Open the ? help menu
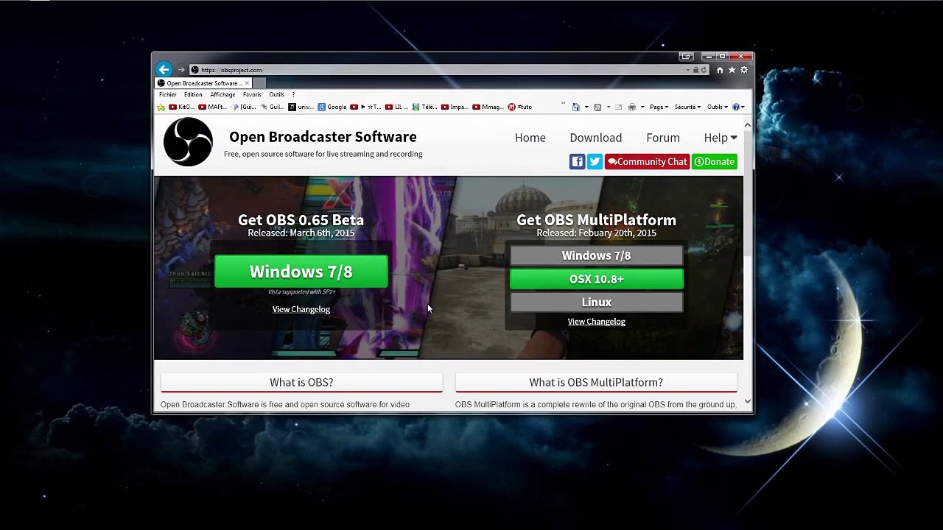This screenshot has height=530, width=943. [x=293, y=94]
